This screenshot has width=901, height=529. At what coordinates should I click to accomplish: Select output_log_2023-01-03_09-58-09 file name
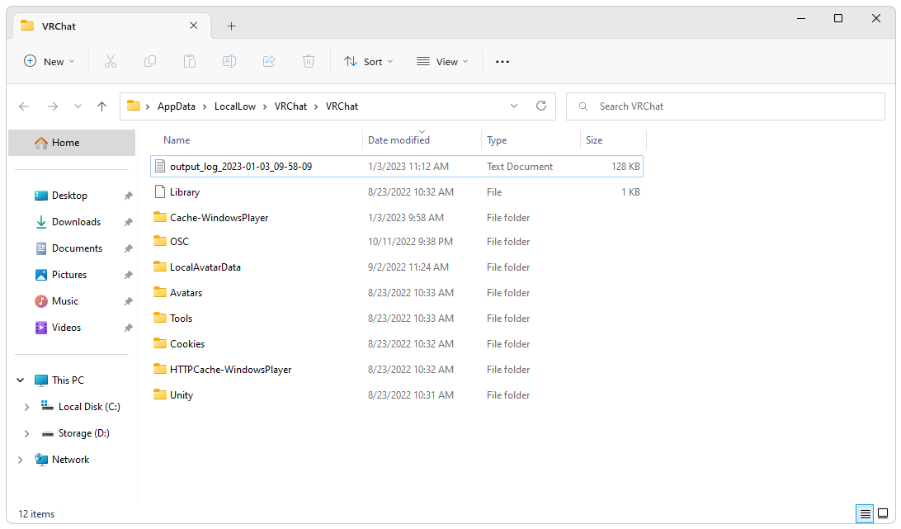point(241,167)
